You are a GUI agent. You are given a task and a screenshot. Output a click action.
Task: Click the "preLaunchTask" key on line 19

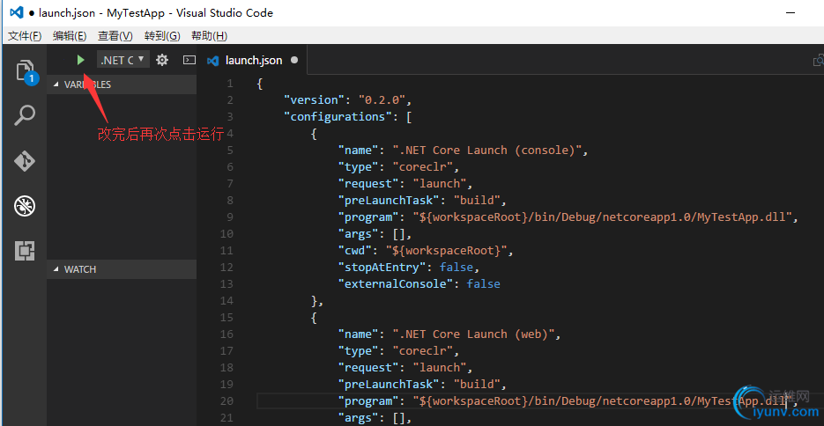click(389, 385)
